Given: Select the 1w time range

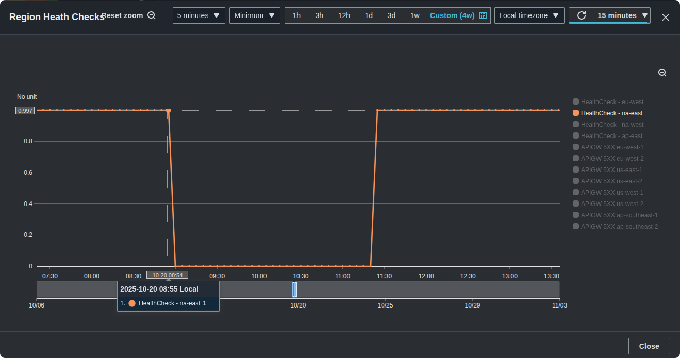Looking at the screenshot, I should point(414,15).
